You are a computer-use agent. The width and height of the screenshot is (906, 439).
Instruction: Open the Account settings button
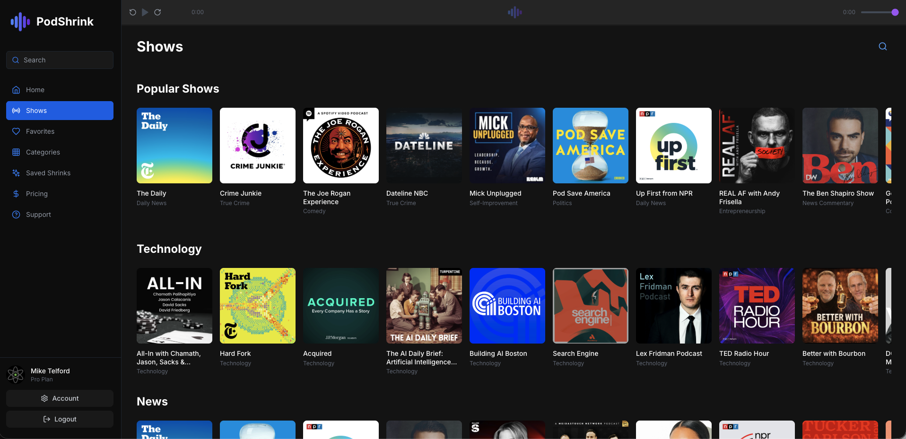click(60, 398)
